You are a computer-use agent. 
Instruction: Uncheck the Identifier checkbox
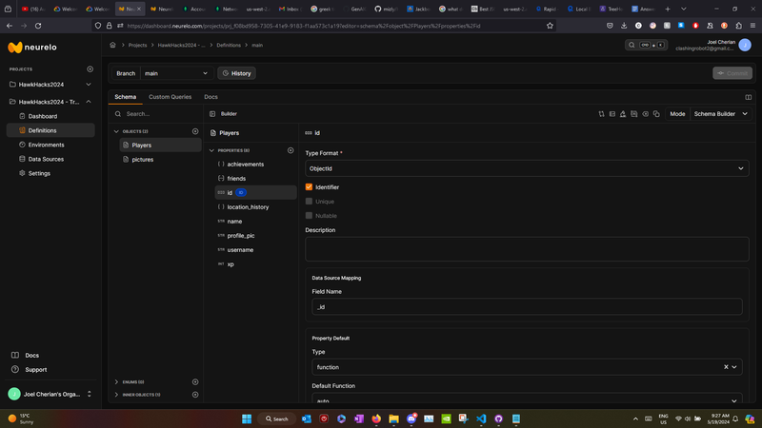[x=309, y=186]
